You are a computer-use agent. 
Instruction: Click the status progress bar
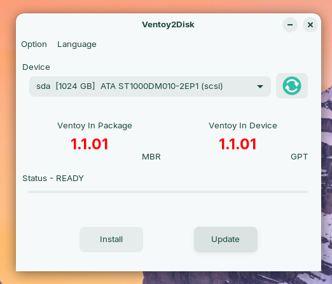(168, 192)
